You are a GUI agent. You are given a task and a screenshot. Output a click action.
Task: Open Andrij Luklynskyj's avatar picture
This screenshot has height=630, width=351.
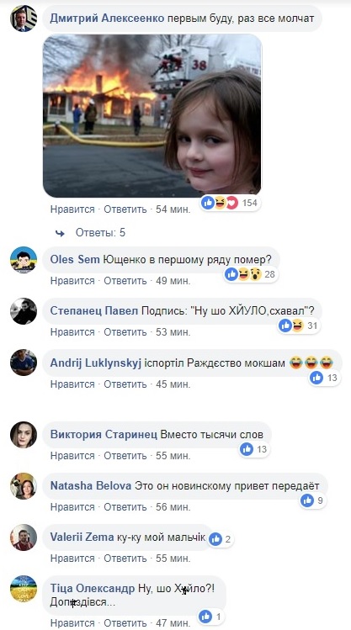[x=24, y=363]
